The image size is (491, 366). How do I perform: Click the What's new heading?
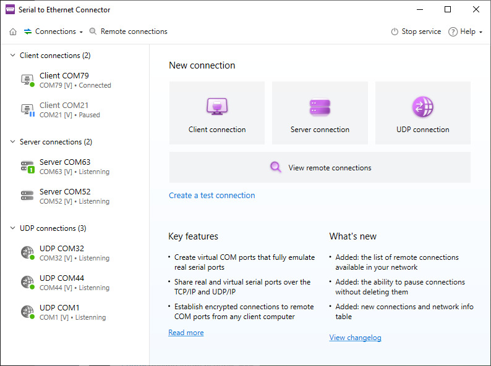pyautogui.click(x=353, y=236)
